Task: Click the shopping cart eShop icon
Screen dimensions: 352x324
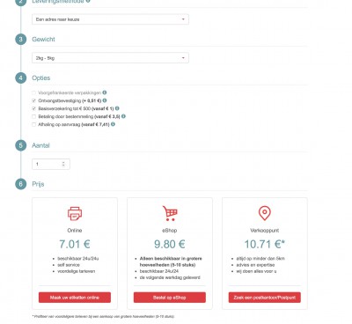Action: click(170, 213)
